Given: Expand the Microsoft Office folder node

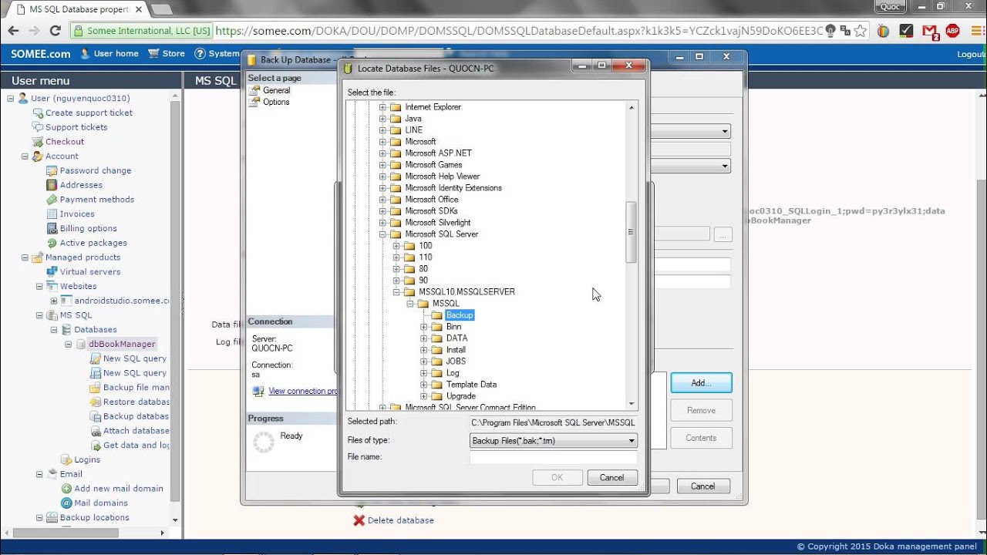Looking at the screenshot, I should click(382, 200).
